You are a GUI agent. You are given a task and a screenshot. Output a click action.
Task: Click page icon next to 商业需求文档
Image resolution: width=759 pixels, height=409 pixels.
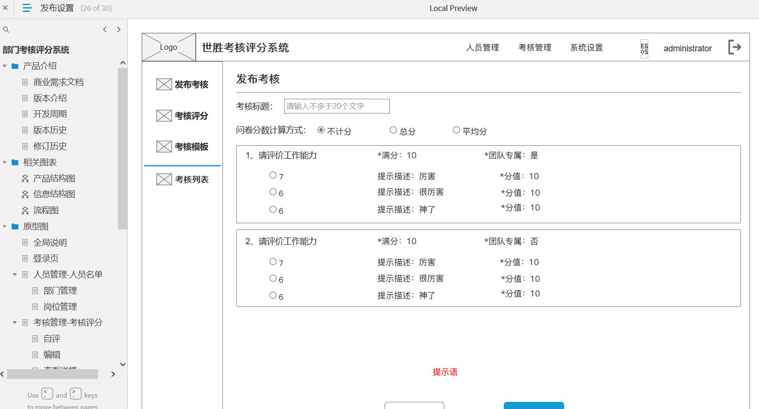point(25,82)
